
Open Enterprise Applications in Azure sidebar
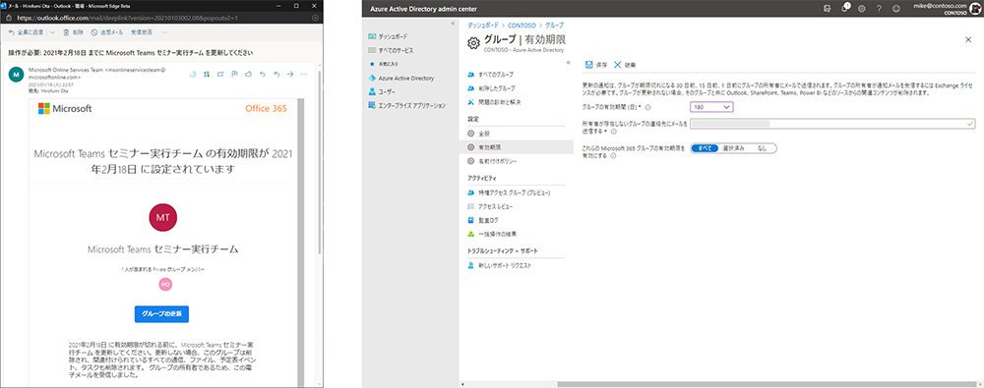[x=407, y=105]
